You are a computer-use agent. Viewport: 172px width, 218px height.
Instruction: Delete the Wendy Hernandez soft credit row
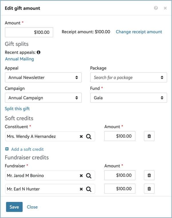point(149,136)
